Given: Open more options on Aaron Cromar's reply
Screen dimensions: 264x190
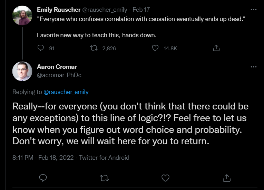Looking at the screenshot, I should pos(254,66).
